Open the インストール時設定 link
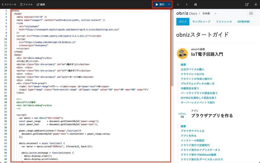Viewport: 260px width, 163px height. click(x=192, y=141)
